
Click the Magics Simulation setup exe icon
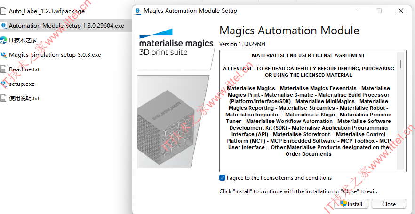coord(3,55)
